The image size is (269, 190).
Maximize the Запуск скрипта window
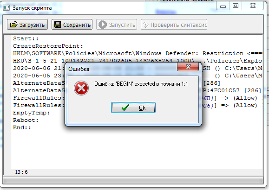(x=236, y=6)
